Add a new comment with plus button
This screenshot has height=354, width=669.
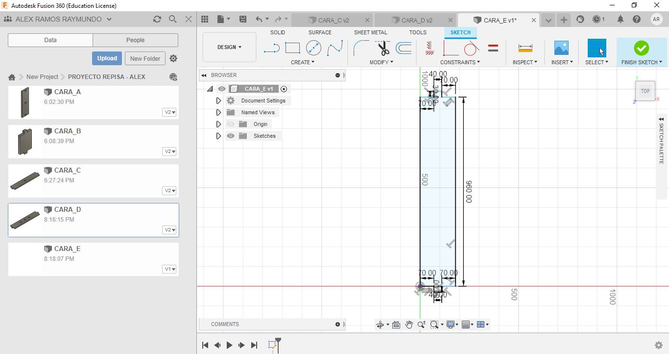click(337, 324)
